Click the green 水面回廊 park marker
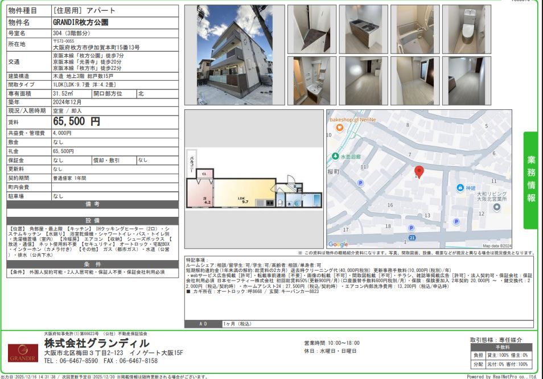Viewport: 543px width, 379px height. tap(336, 156)
